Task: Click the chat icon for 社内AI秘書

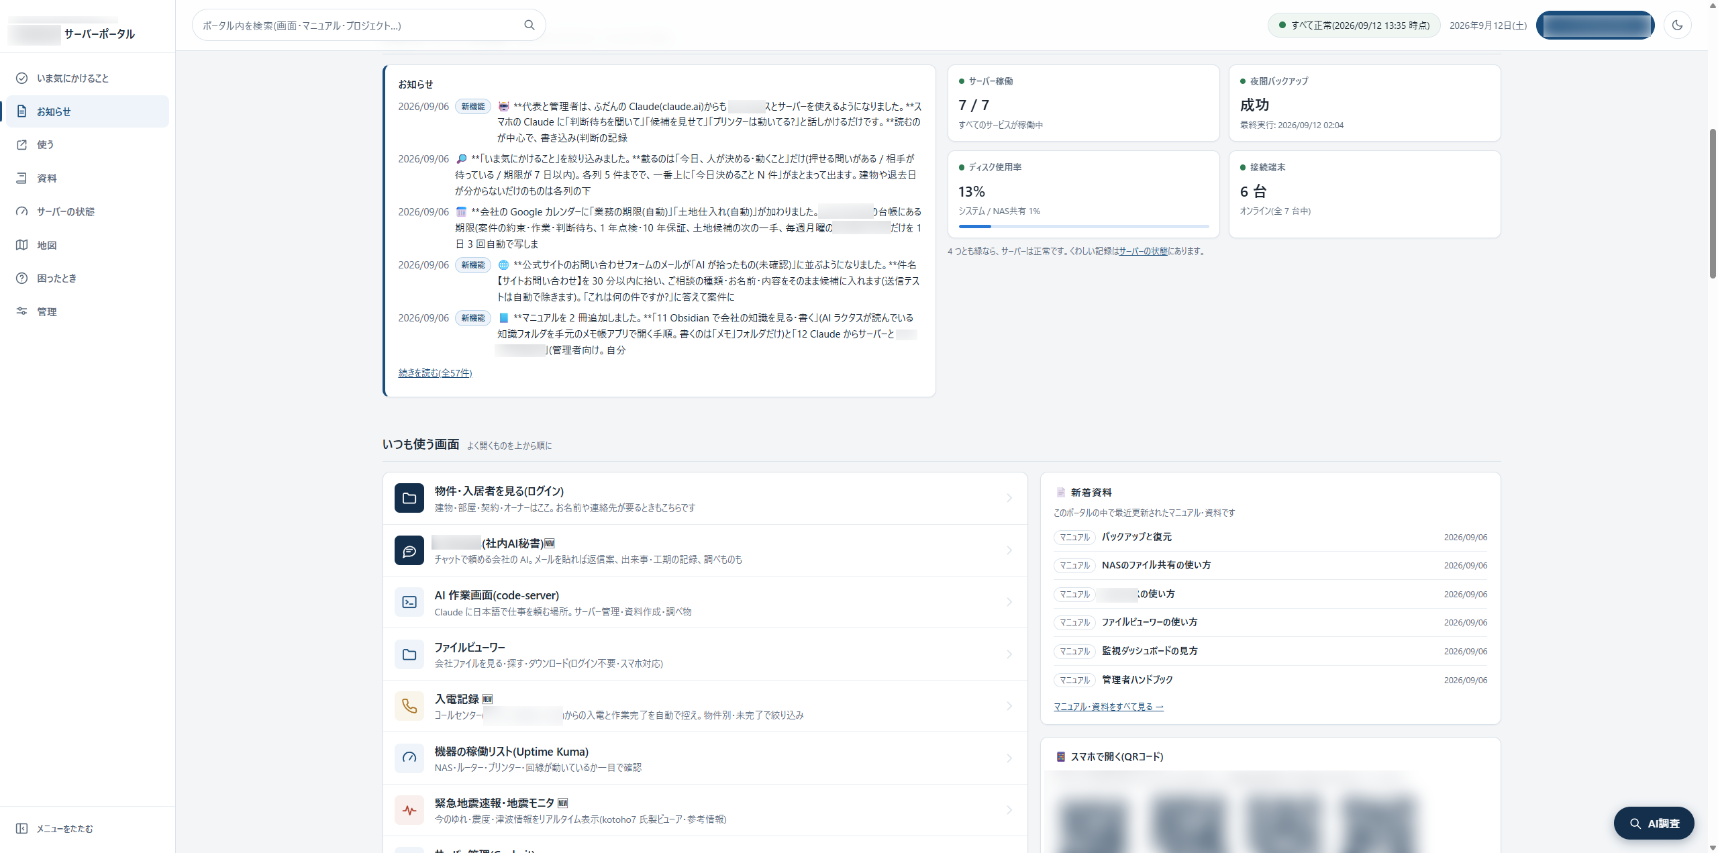Action: pos(409,550)
